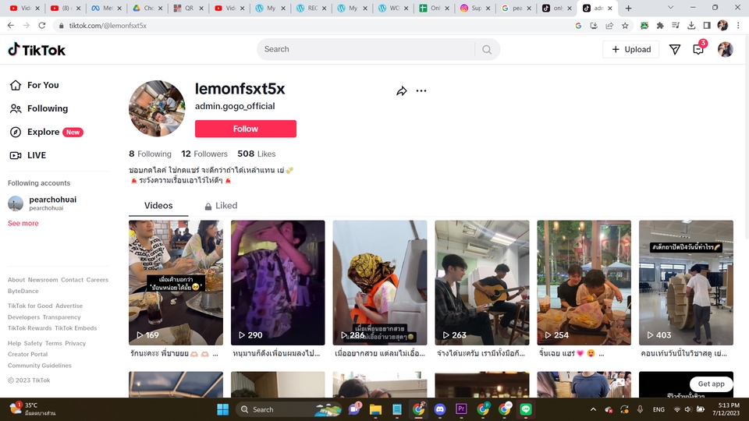Open the LIVE page
Image resolution: width=749 pixels, height=421 pixels.
coord(28,155)
